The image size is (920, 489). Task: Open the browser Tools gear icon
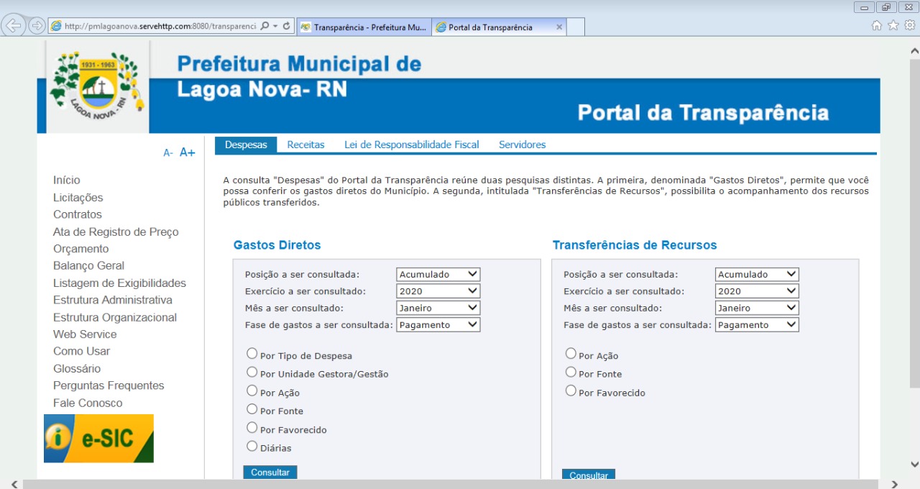click(910, 26)
